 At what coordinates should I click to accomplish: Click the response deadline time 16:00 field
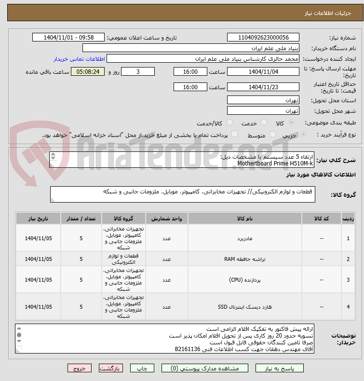tap(190, 72)
